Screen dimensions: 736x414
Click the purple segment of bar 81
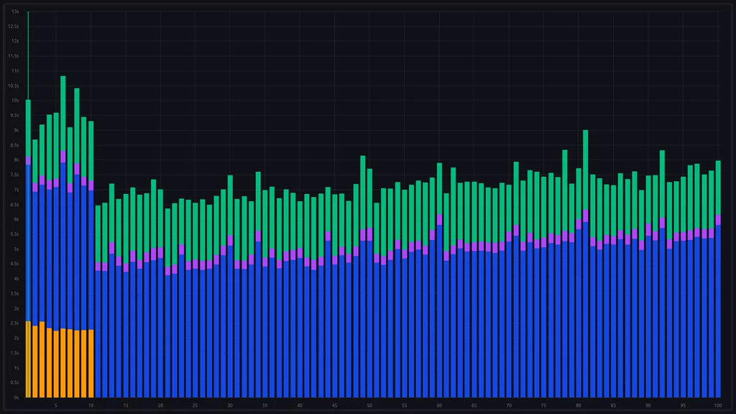586,216
